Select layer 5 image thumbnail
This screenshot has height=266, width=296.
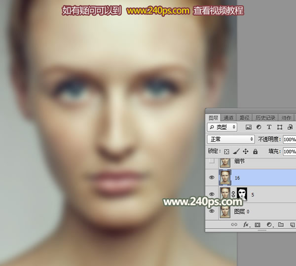(225, 194)
